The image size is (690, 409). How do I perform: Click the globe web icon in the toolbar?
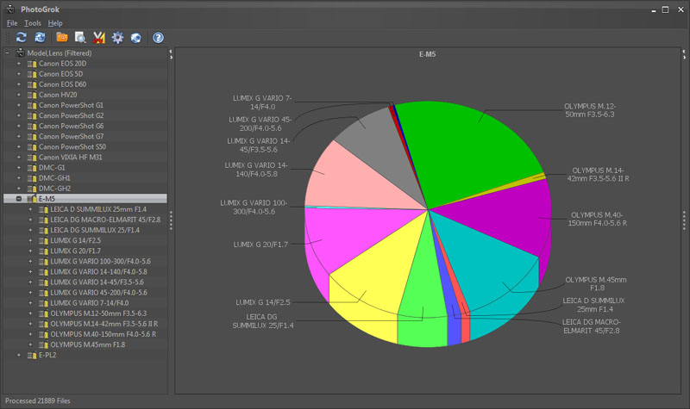coord(136,38)
